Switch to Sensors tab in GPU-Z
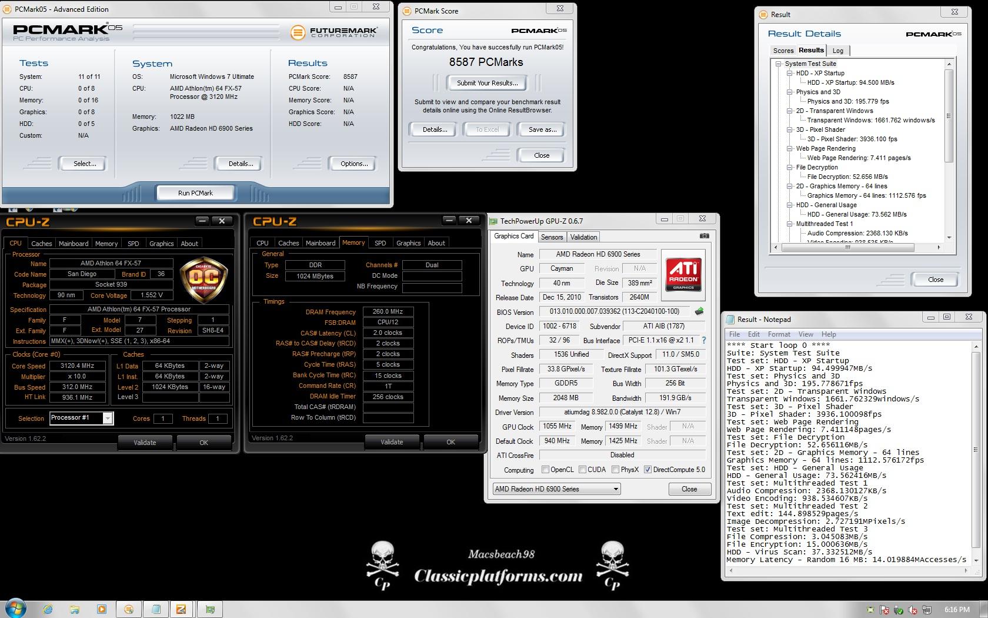This screenshot has width=988, height=618. click(552, 237)
